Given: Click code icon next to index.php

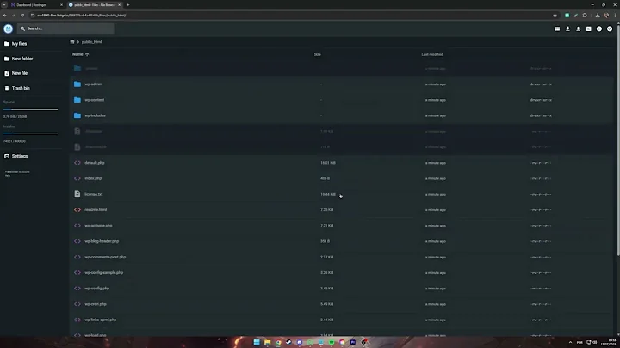Looking at the screenshot, I should coord(77,178).
